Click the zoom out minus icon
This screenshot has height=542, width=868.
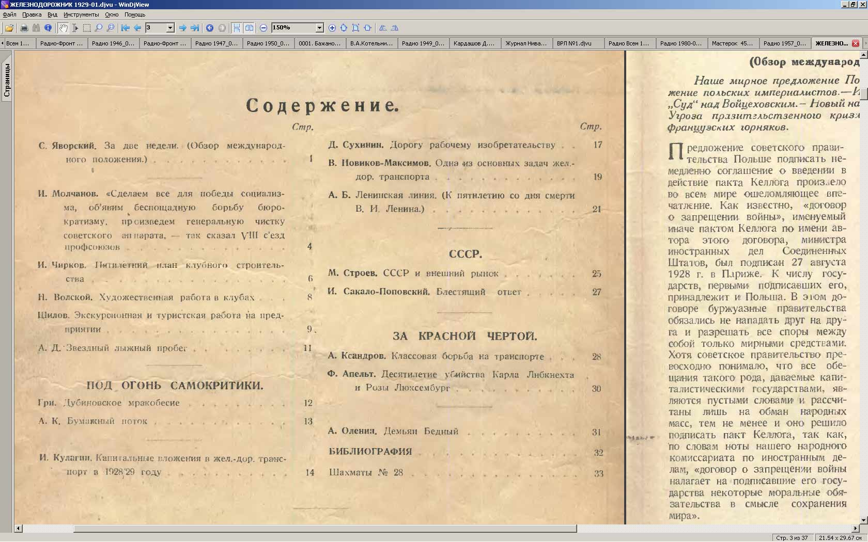pyautogui.click(x=263, y=28)
